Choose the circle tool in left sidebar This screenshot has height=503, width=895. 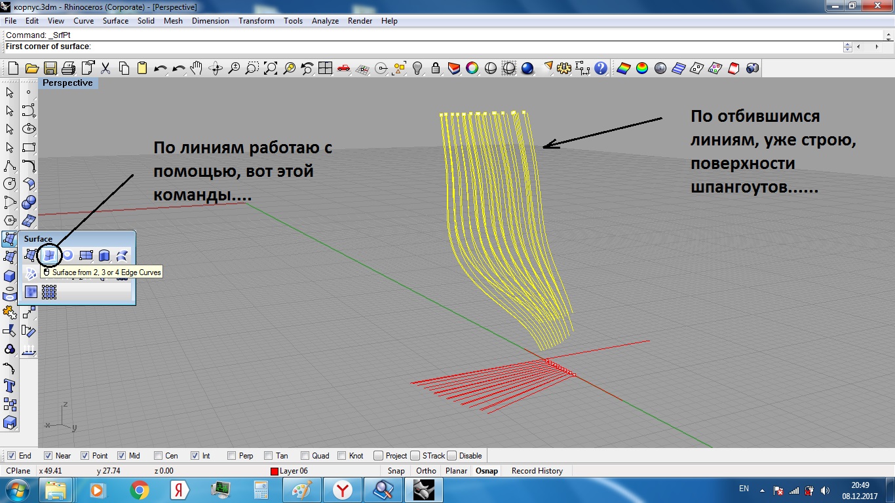click(x=10, y=184)
